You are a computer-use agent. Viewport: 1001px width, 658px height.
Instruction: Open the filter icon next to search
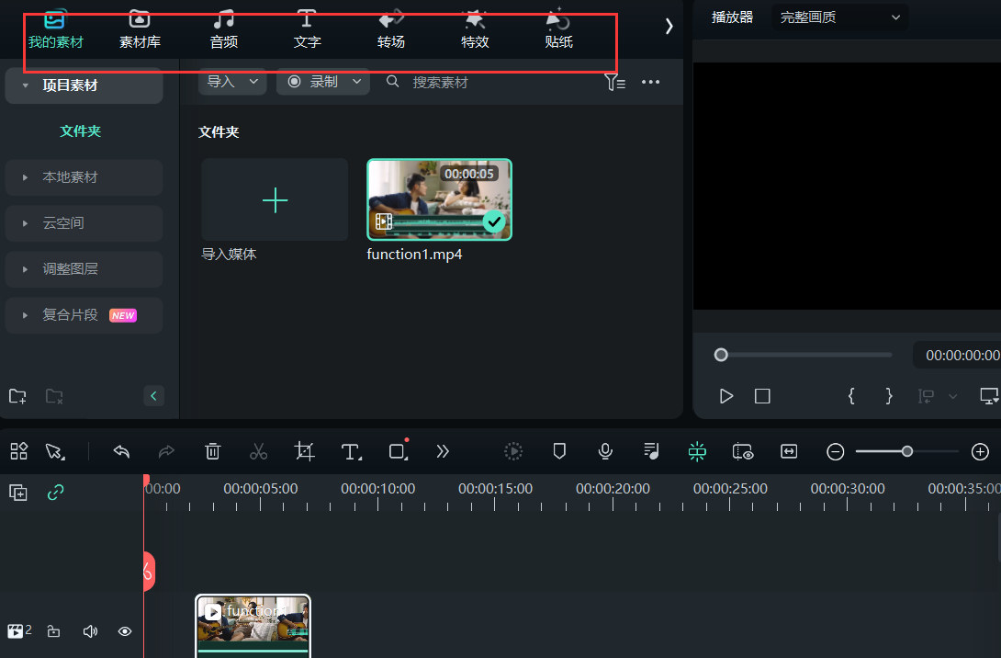point(614,83)
